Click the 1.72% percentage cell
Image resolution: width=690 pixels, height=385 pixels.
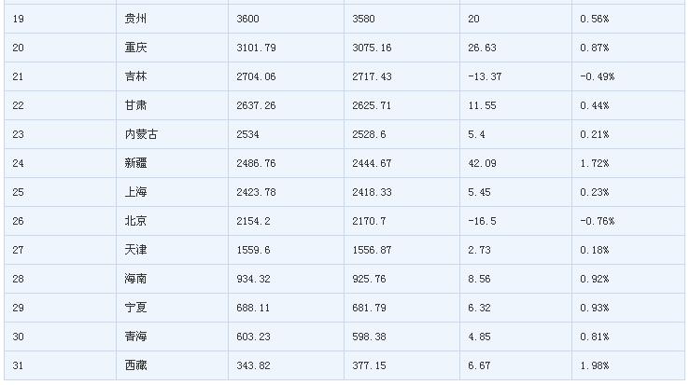(x=594, y=163)
